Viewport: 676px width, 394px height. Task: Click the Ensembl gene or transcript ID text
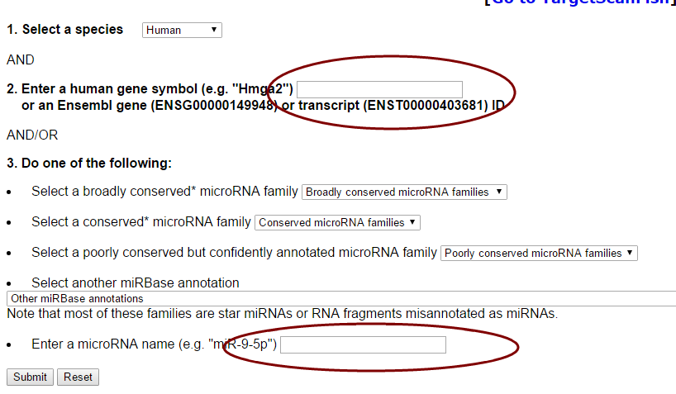point(262,106)
